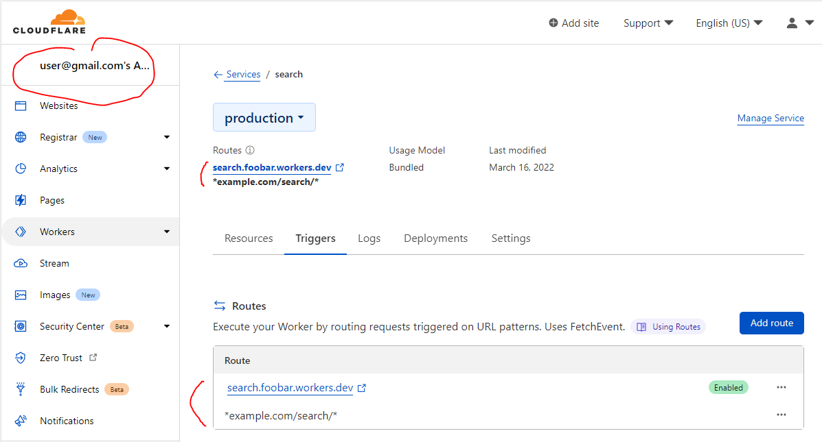This screenshot has width=822, height=442.
Task: Click the user profile icon
Action: (792, 23)
